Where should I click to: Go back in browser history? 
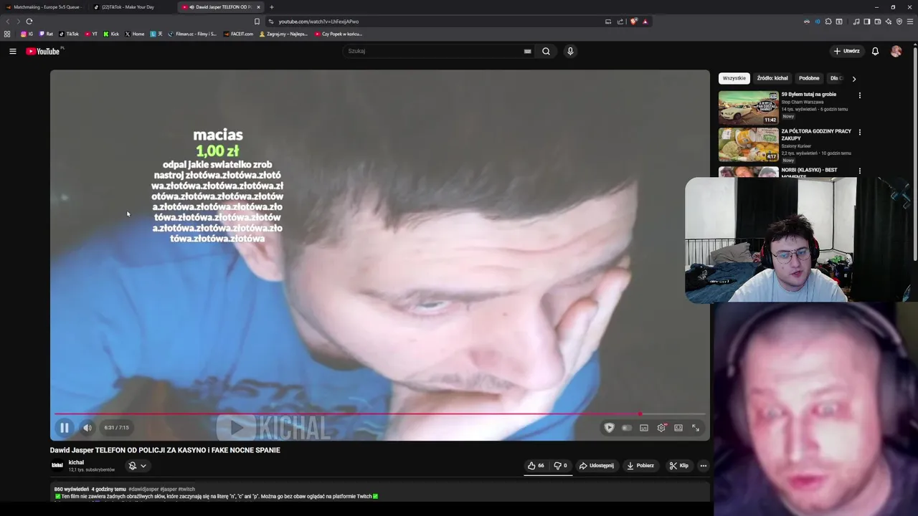pyautogui.click(x=9, y=21)
